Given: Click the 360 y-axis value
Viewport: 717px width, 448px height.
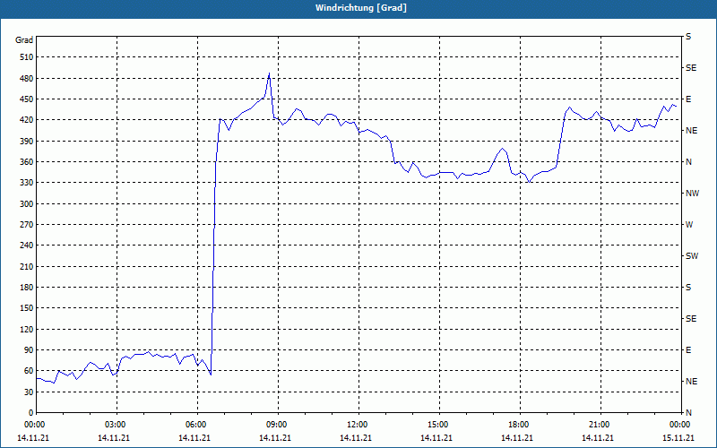Looking at the screenshot, I should tap(27, 162).
